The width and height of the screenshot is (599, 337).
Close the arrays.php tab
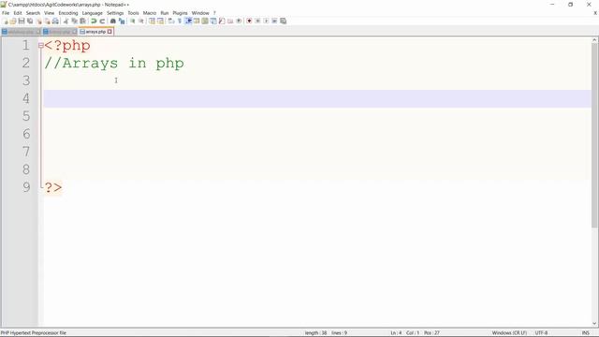coord(110,32)
